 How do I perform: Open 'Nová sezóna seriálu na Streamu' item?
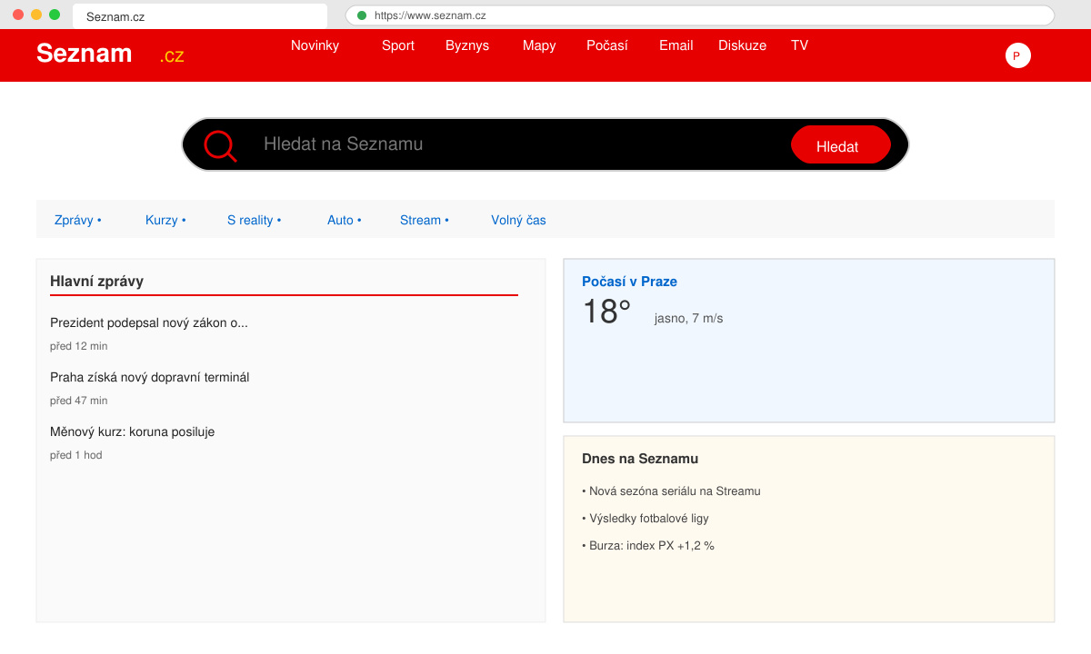(671, 491)
